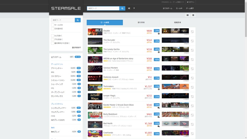Click the sale count badge next to FPS
Screen dimensions: 247x139
pos(79,88)
